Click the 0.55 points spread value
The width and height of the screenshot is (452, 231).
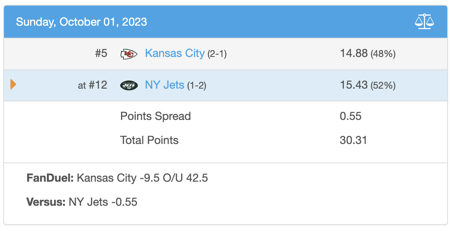coord(351,116)
